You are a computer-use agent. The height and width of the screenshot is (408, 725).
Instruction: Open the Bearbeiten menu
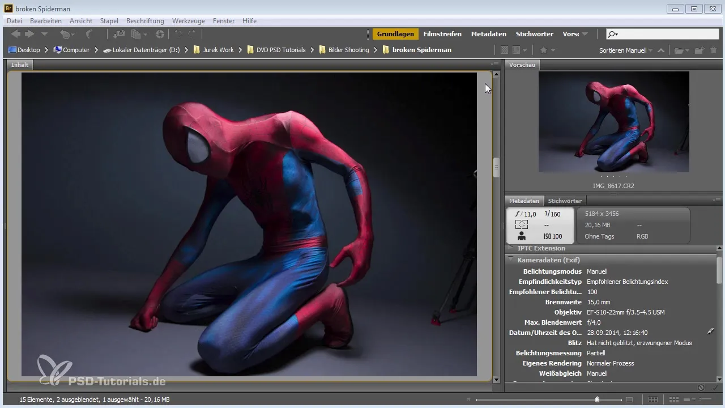coord(46,21)
